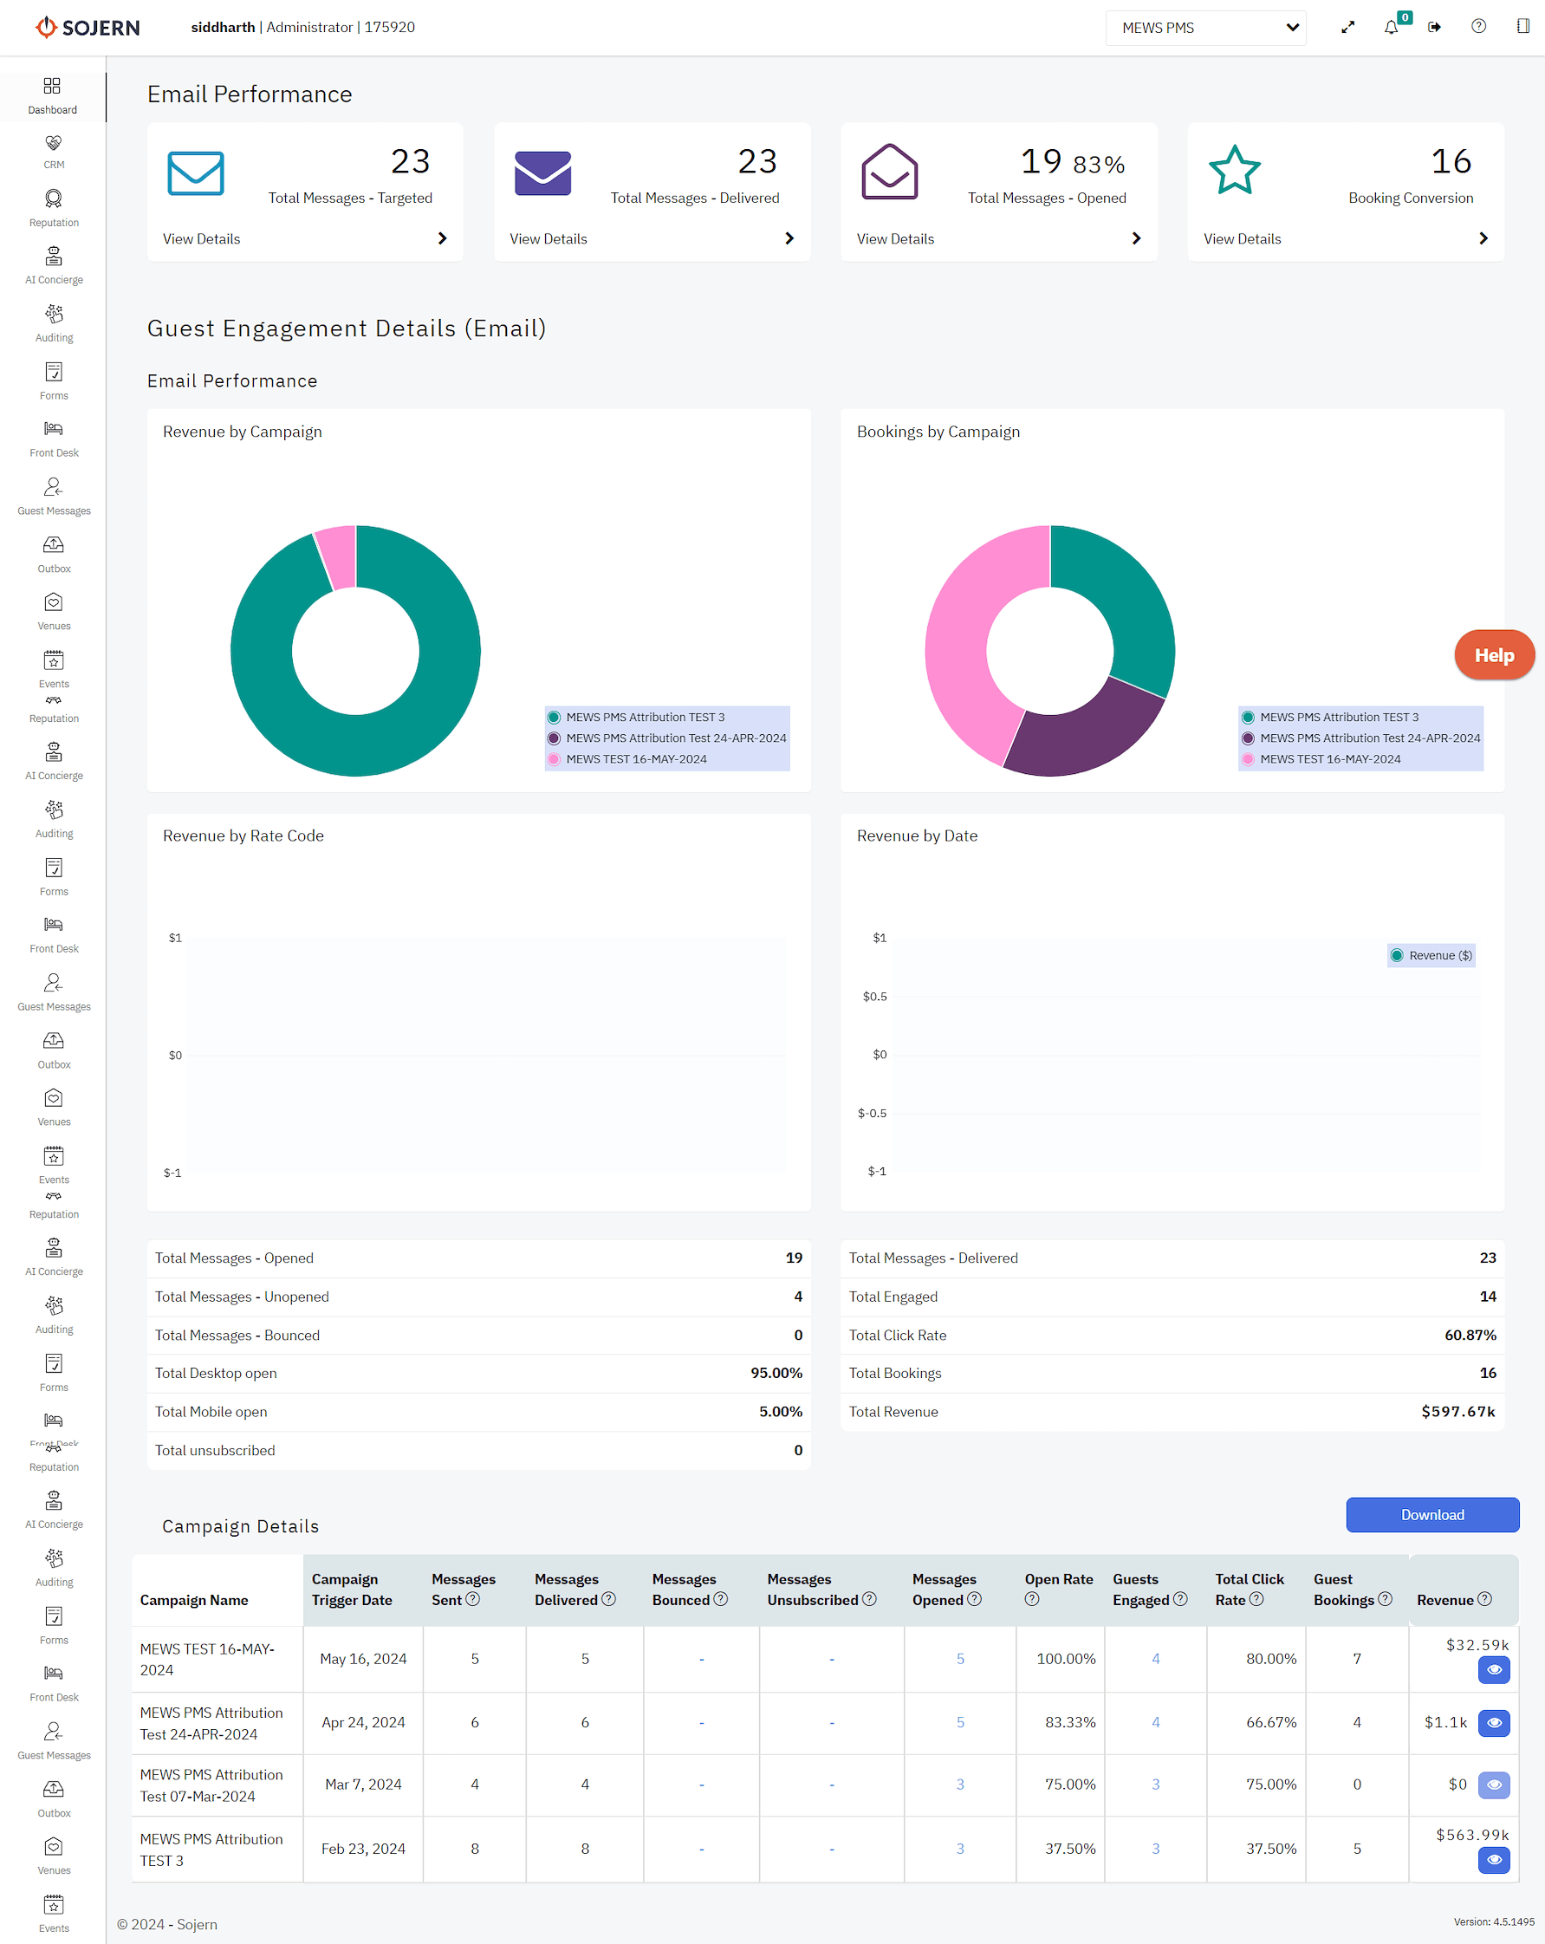Click the logout arrow icon in header
Screen dimensions: 1545x1944
click(1434, 27)
